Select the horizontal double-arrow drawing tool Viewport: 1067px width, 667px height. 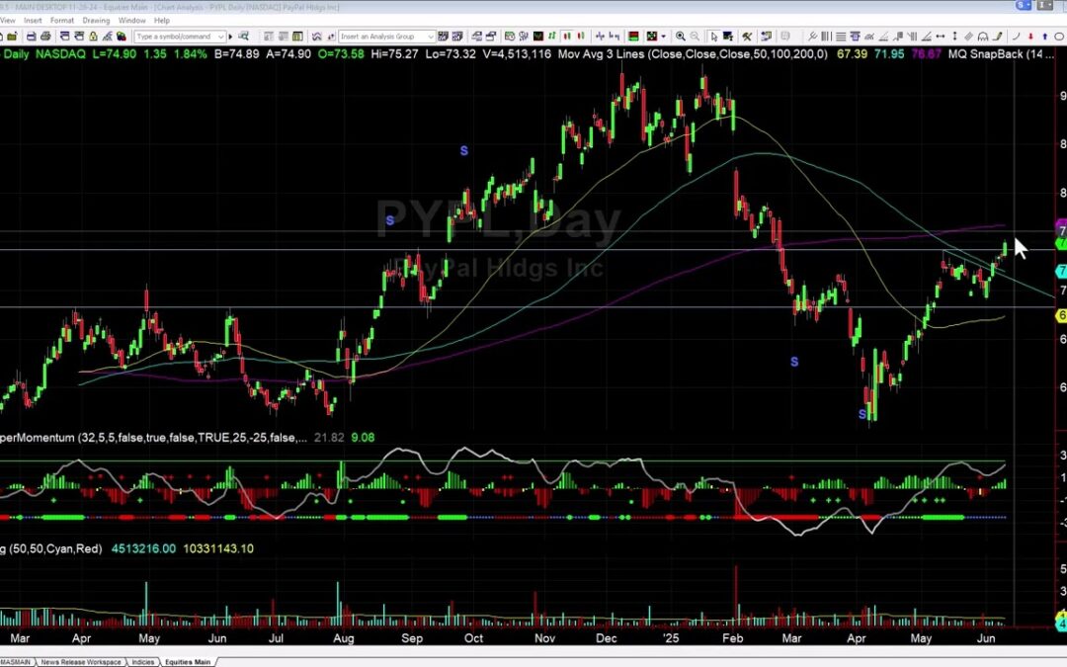pyautogui.click(x=940, y=37)
